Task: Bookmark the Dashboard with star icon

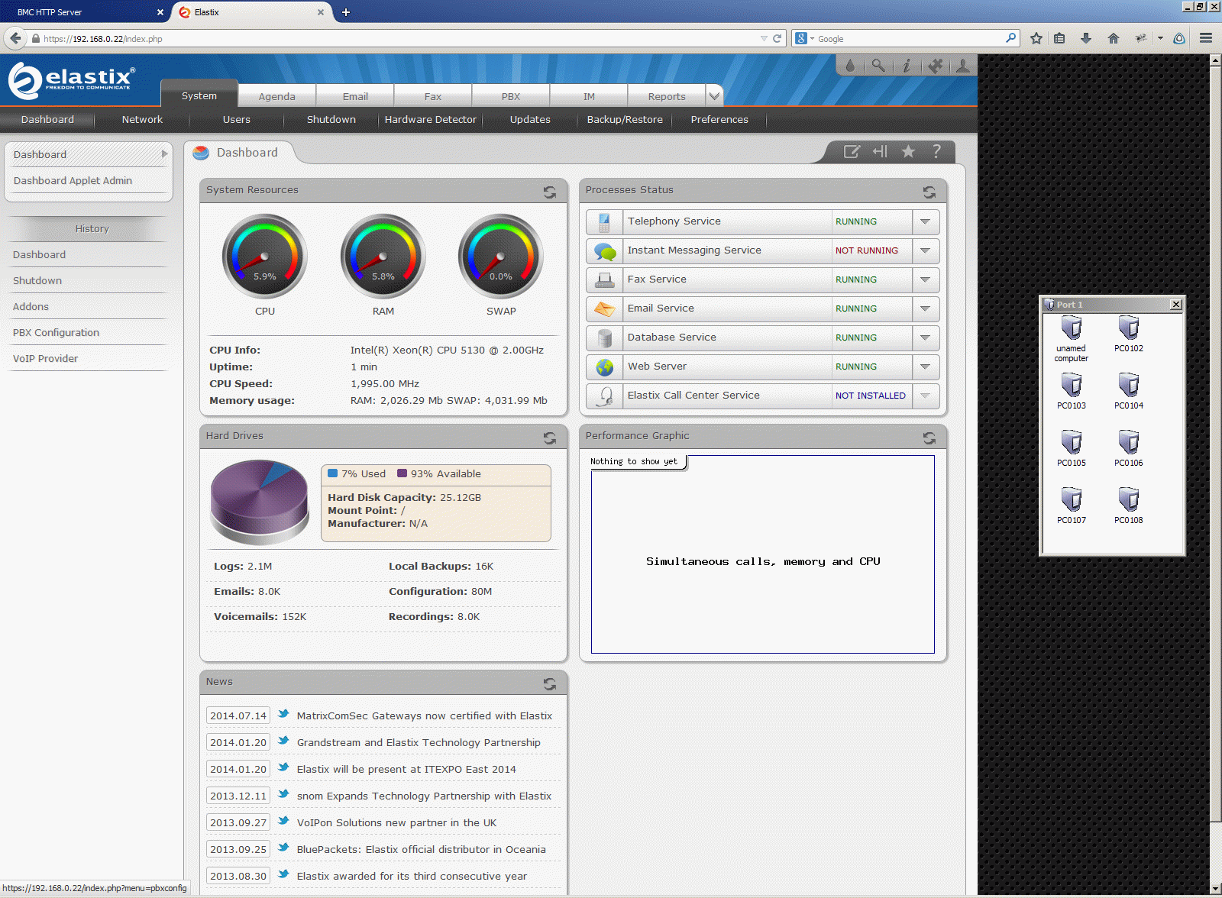Action: (x=908, y=152)
